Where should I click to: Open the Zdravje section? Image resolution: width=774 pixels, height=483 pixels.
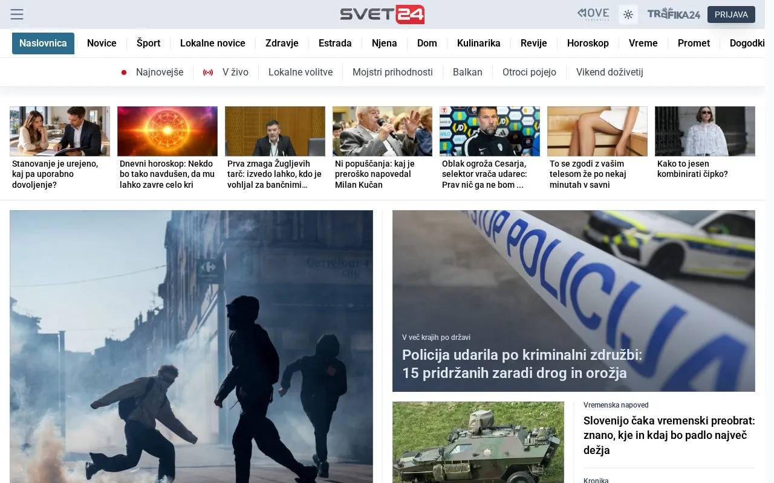[x=282, y=43]
